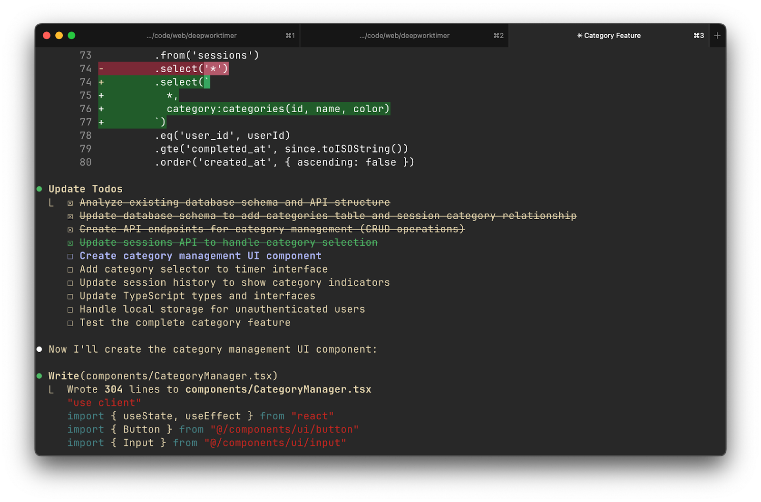Select the Category Feature tab
The height and width of the screenshot is (502, 761).
609,36
